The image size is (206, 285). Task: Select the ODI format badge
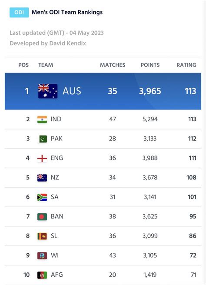(x=19, y=12)
